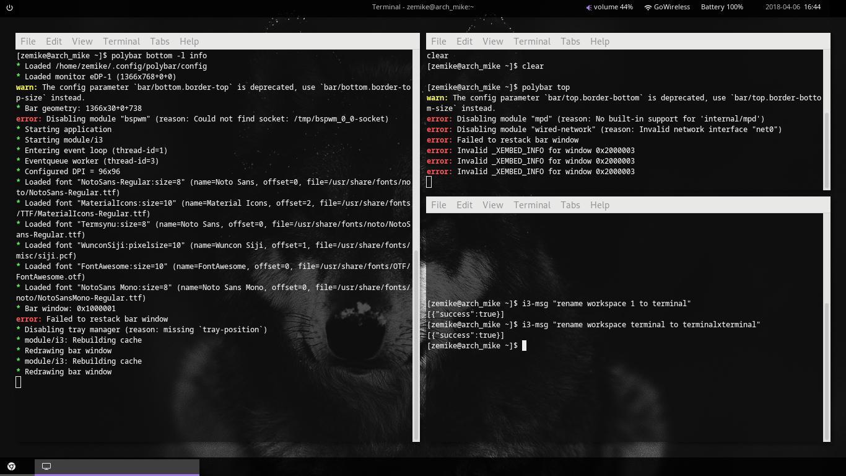Open the Terminal menu in the top-right window
Screen dimensions: 846x476
532,41
